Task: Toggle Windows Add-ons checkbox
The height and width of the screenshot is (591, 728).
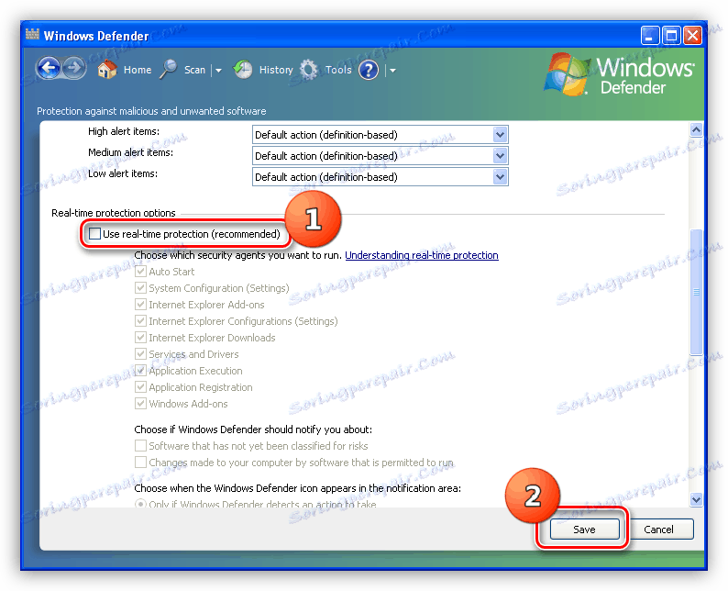Action: (140, 403)
